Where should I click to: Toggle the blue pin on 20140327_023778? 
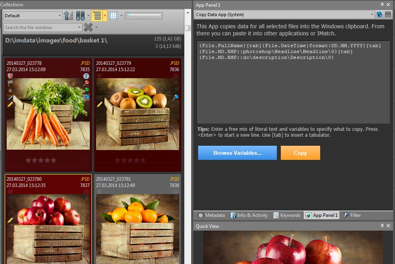pyautogui.click(x=86, y=97)
